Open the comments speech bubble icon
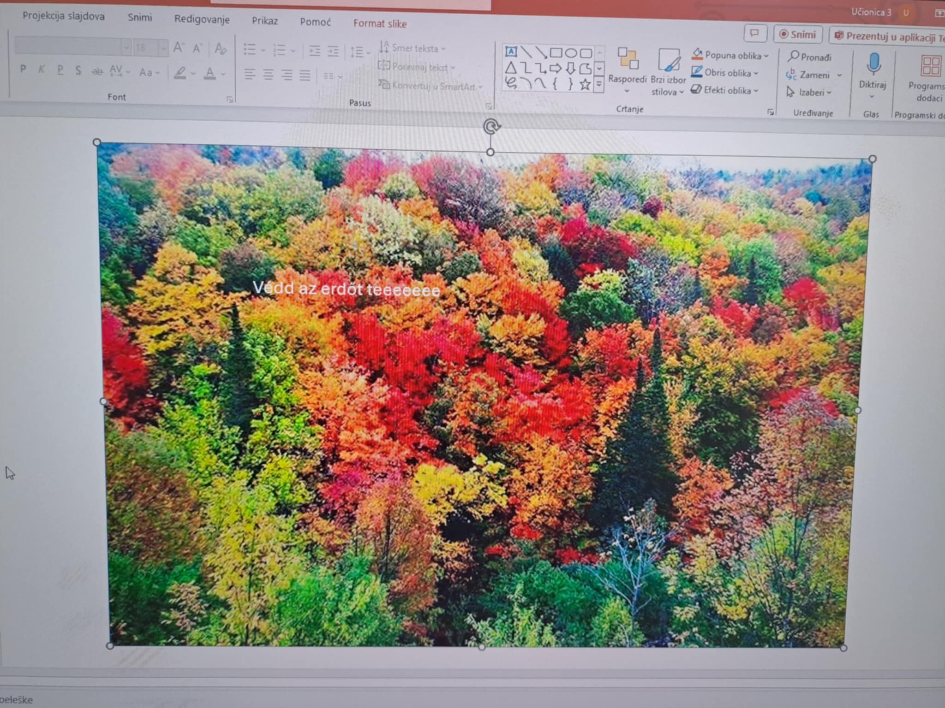This screenshot has height=708, width=945. tap(755, 33)
